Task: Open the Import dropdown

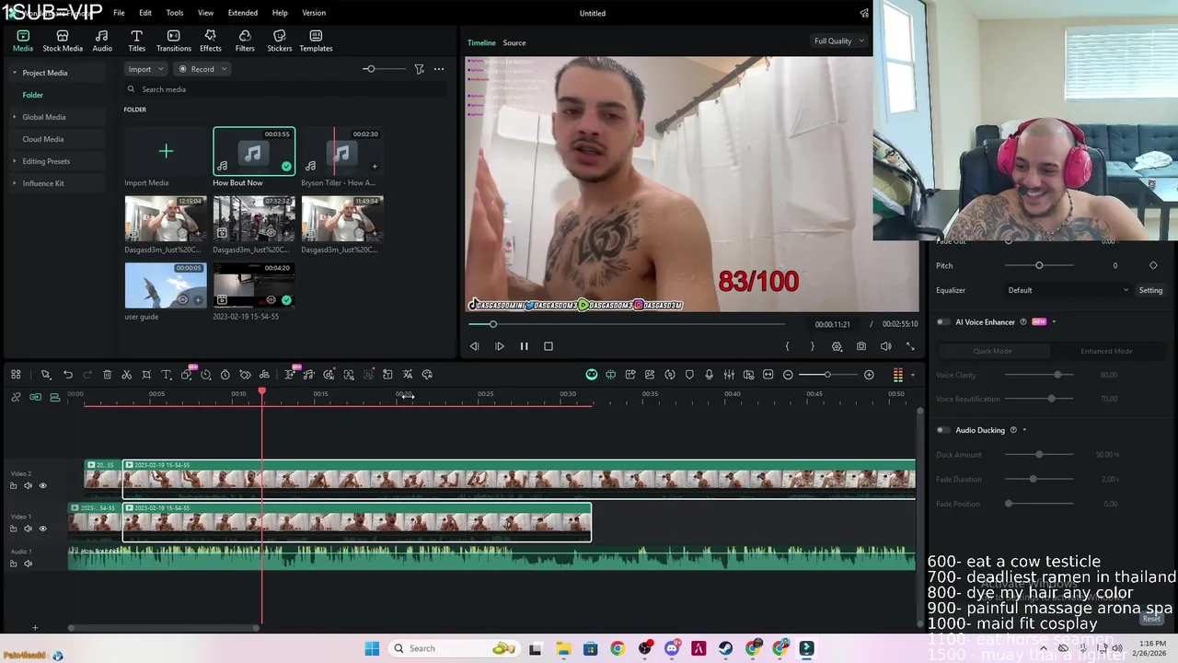Action: [145, 69]
